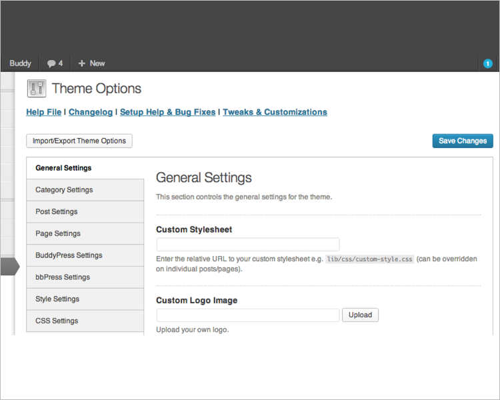
Task: Click the comments bubble icon in admin bar
Action: tap(51, 63)
